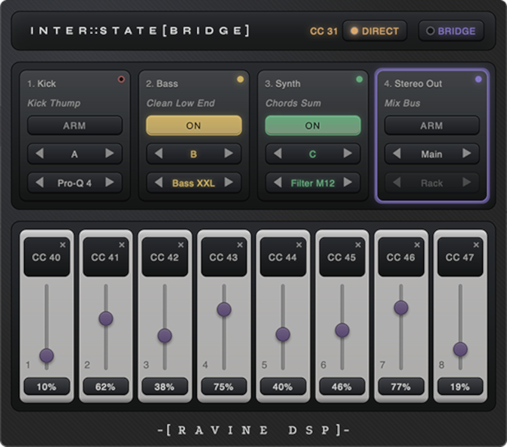The image size is (507, 447).
Task: Click fader 3 knob at 38%
Action: 165,336
